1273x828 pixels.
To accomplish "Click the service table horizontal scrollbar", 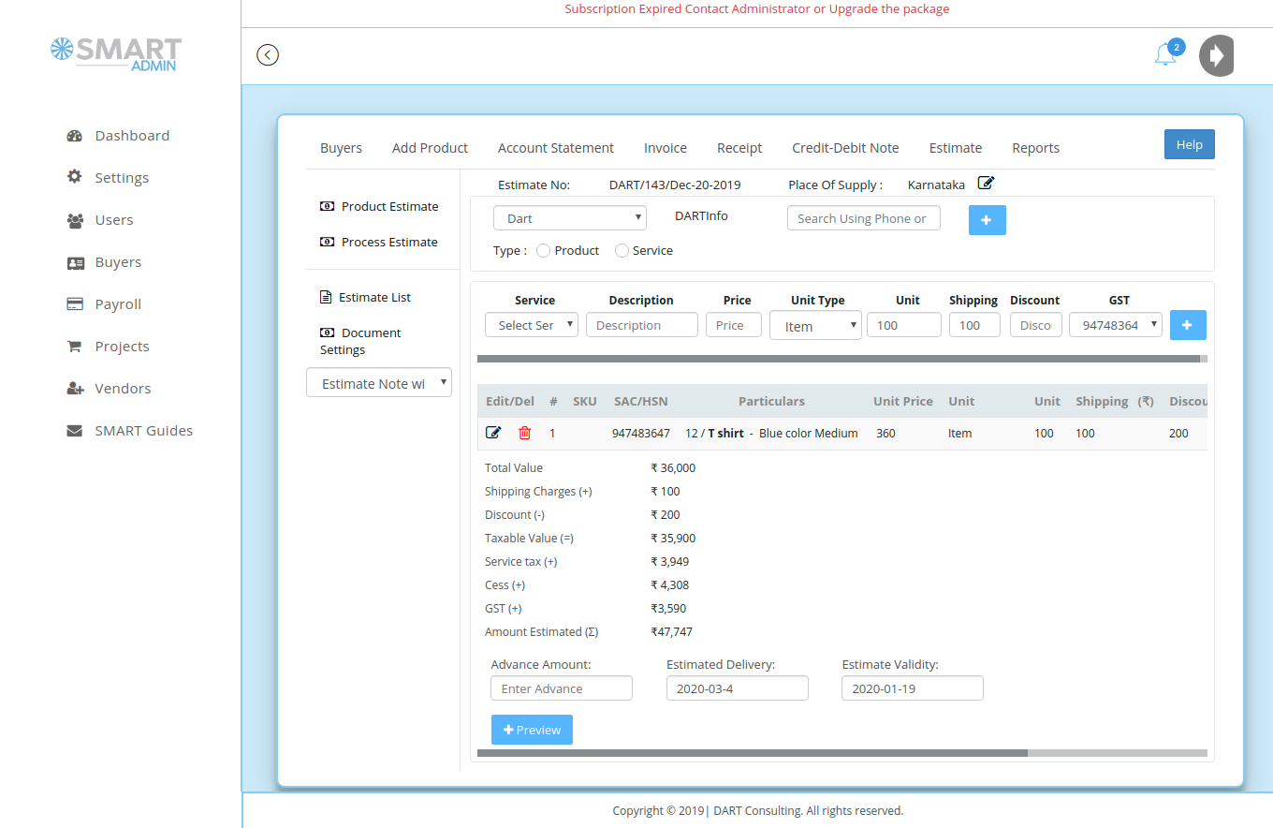I will [839, 359].
